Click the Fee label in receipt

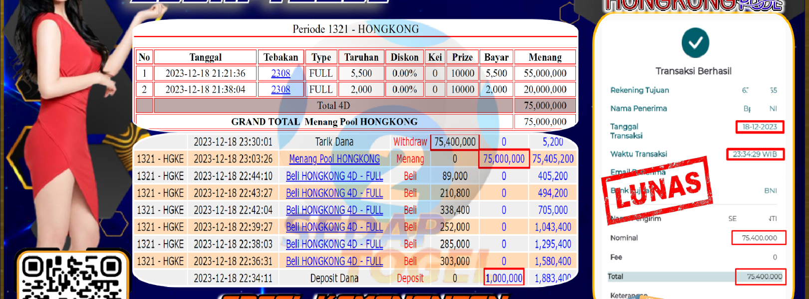pos(616,257)
